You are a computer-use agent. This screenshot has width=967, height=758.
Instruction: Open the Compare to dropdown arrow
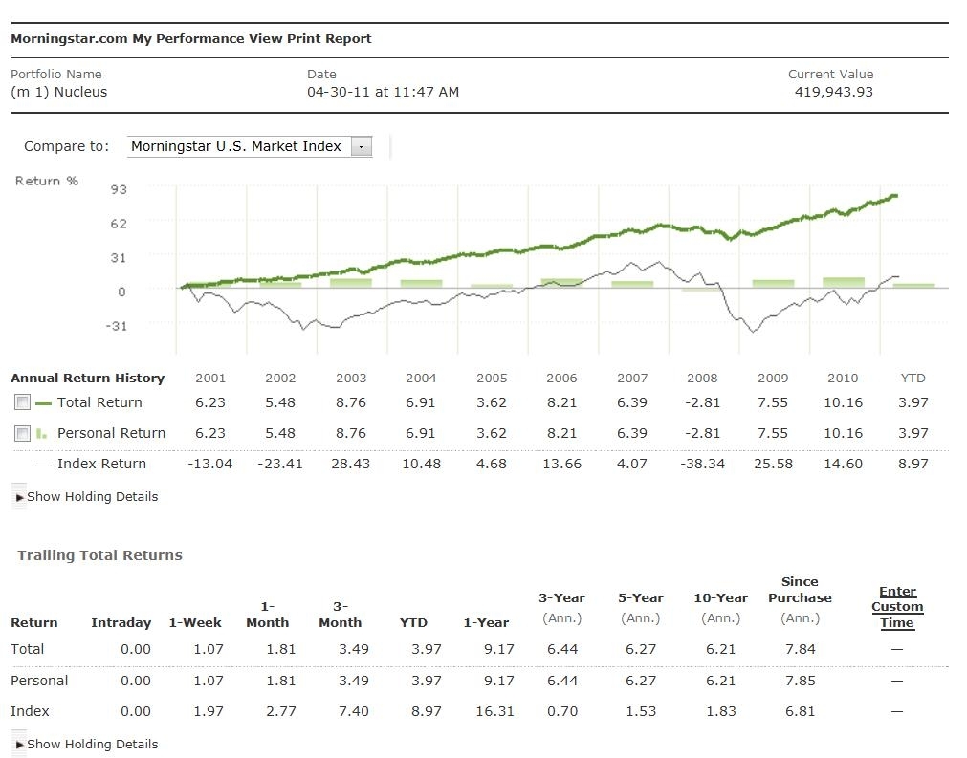click(362, 146)
